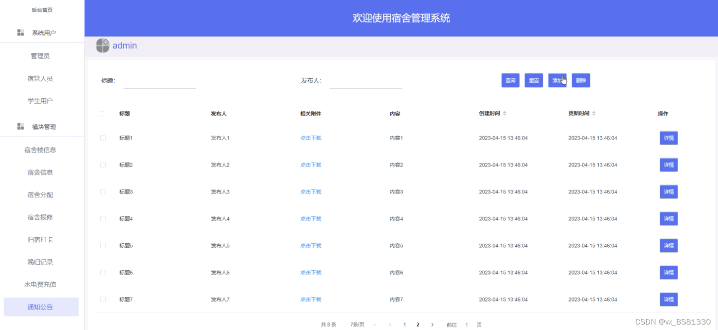This screenshot has height=330, width=718.
Task: Open the 宿舍报修 menu item
Action: pyautogui.click(x=40, y=217)
